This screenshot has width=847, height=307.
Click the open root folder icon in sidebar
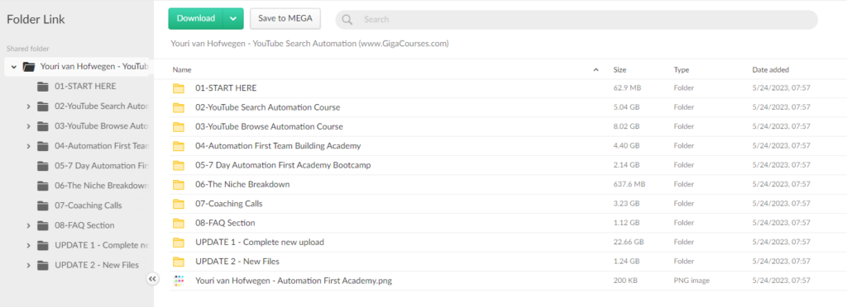pyautogui.click(x=29, y=67)
